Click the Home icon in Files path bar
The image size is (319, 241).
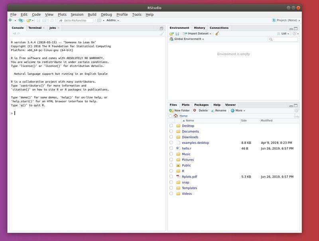[176, 116]
